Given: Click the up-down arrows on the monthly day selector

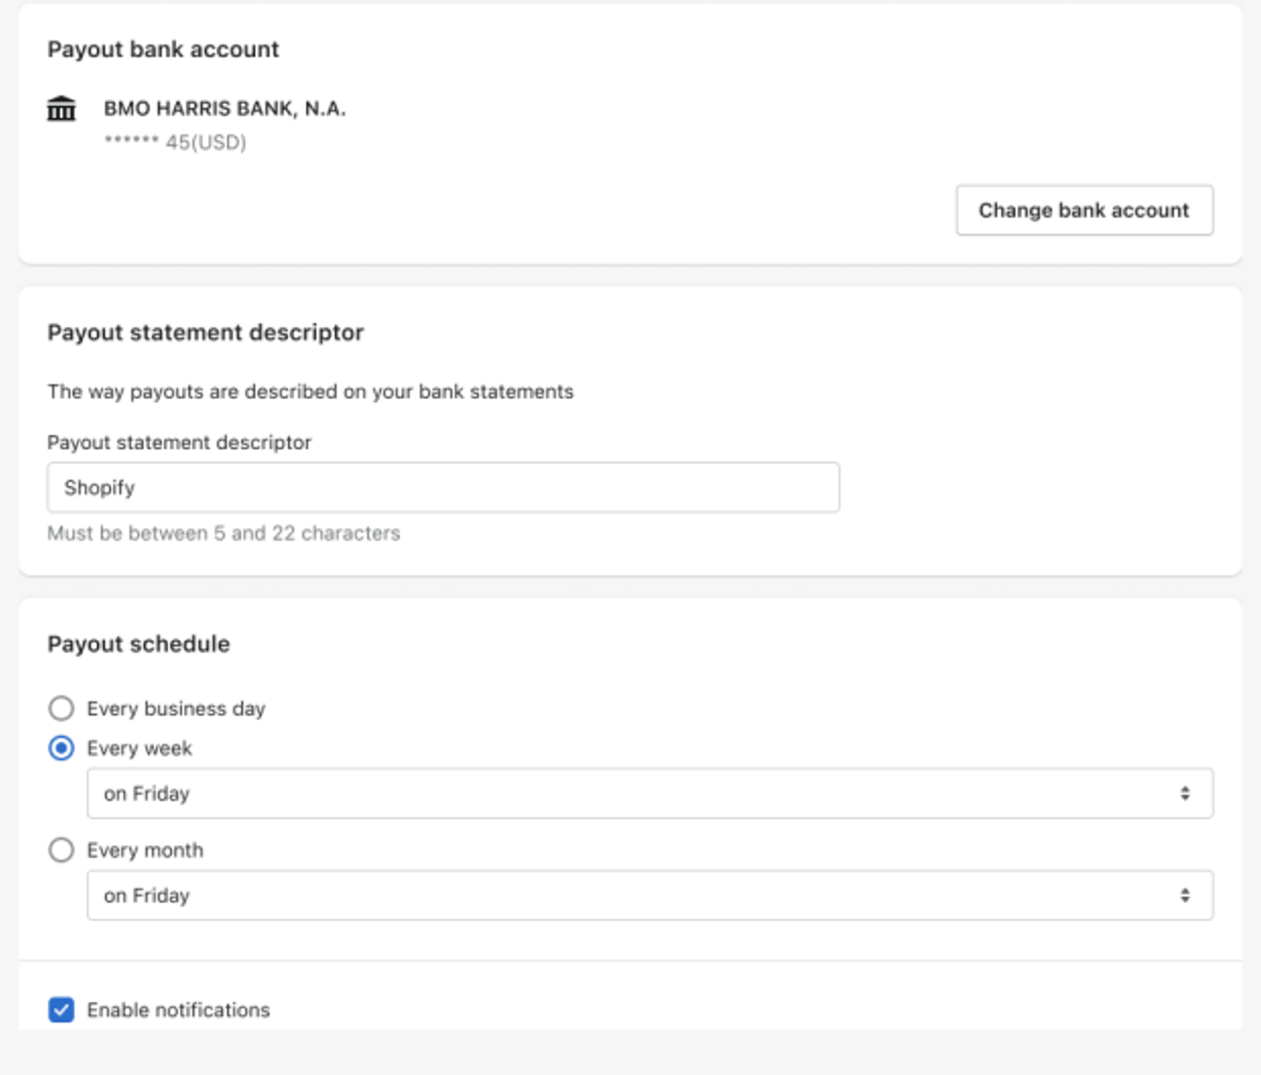Looking at the screenshot, I should coord(1185,895).
